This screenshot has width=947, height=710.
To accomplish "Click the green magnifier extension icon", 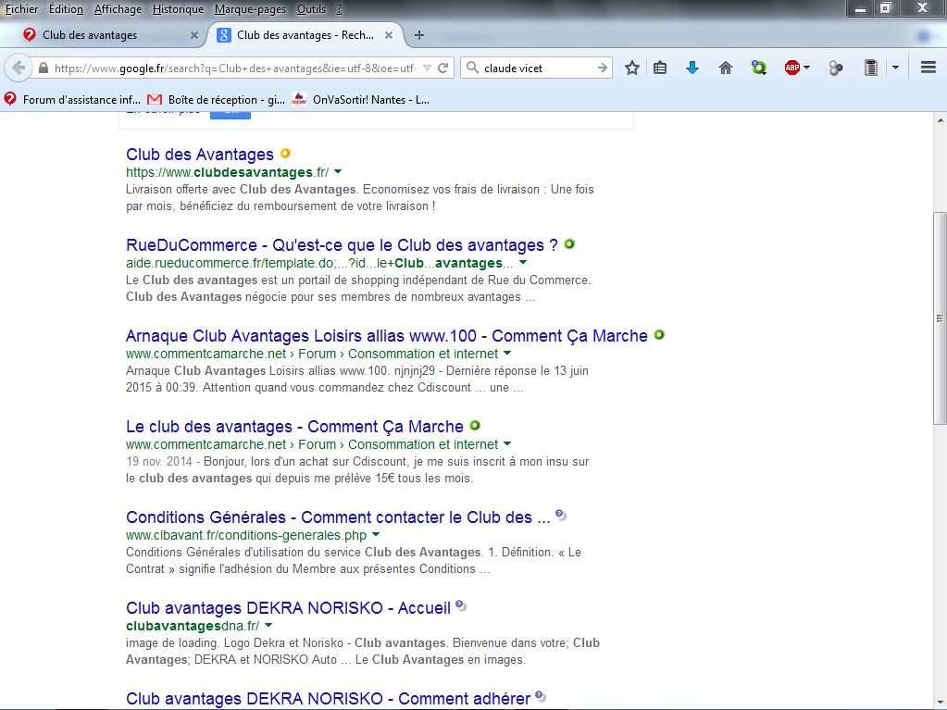I will tap(758, 68).
